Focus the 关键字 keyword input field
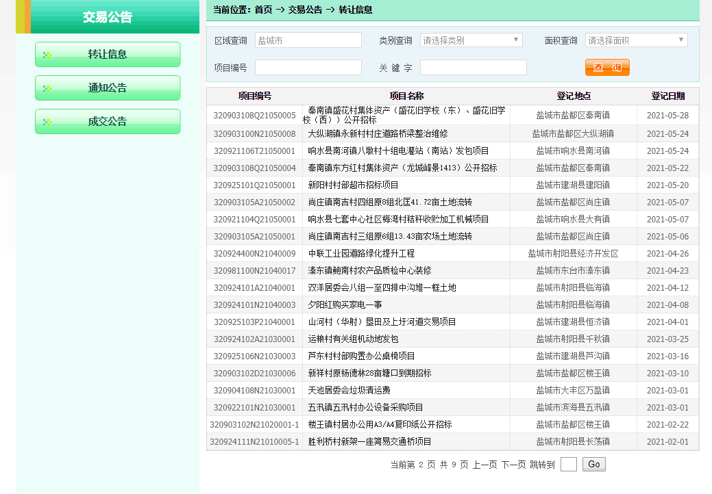 pyautogui.click(x=473, y=67)
